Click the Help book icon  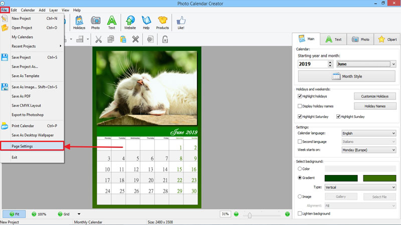point(146,22)
